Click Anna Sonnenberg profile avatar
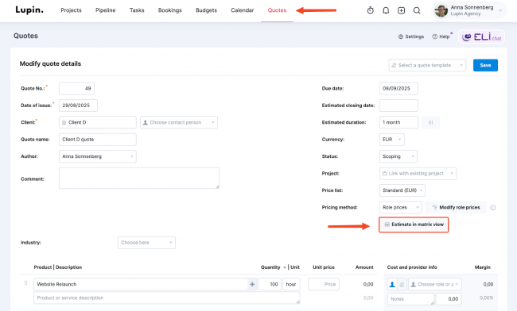517x311 pixels. pyautogui.click(x=441, y=10)
